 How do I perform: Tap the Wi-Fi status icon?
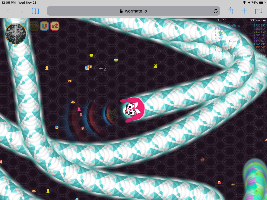pyautogui.click(x=244, y=3)
